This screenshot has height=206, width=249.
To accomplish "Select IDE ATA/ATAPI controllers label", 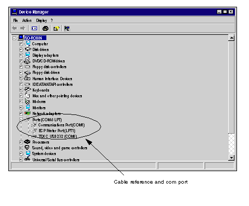I will click(53, 84).
